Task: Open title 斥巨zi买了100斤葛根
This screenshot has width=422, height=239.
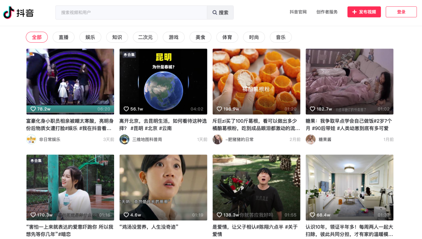Action: (256, 124)
